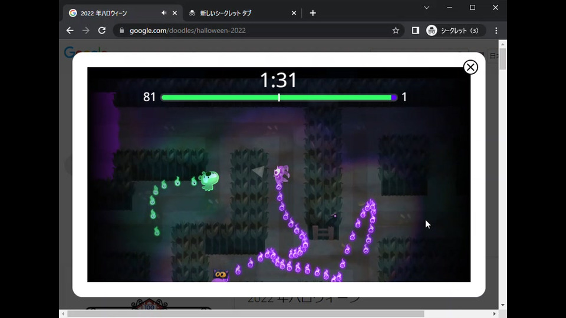Close the Halloween doodle game overlay

tap(470, 67)
